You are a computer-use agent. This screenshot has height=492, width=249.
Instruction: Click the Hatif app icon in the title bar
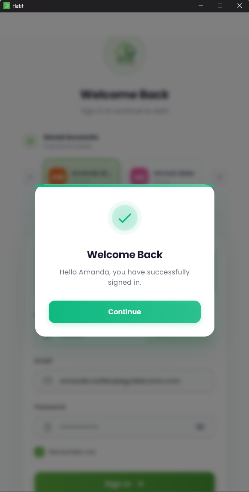(6, 6)
